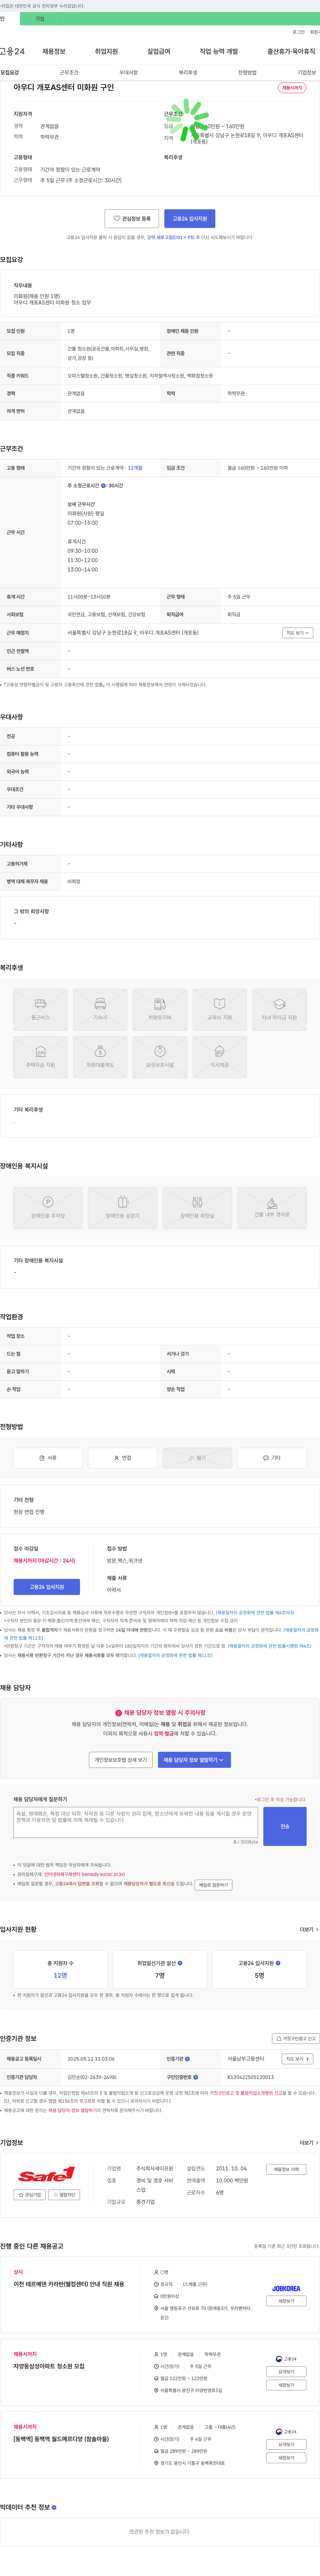Jump to 전형방법 section tab
This screenshot has width=320, height=2576.
(x=247, y=72)
